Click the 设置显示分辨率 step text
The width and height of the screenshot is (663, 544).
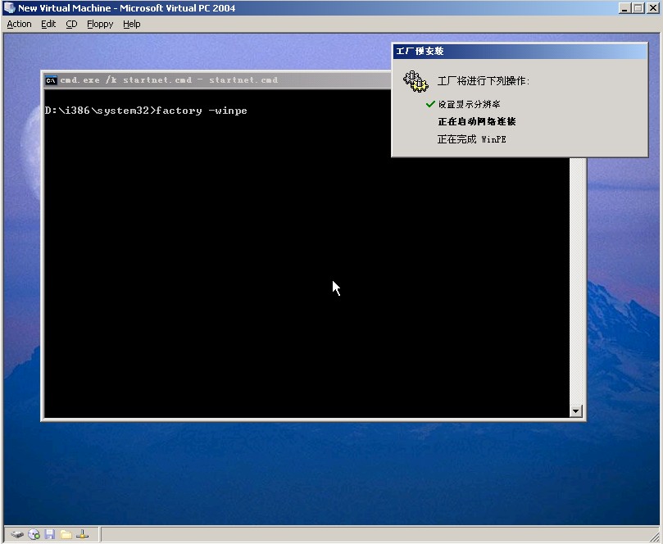(x=469, y=104)
